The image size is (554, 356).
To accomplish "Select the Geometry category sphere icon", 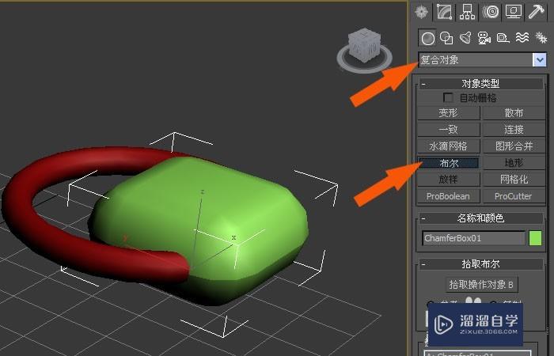I will pos(428,38).
